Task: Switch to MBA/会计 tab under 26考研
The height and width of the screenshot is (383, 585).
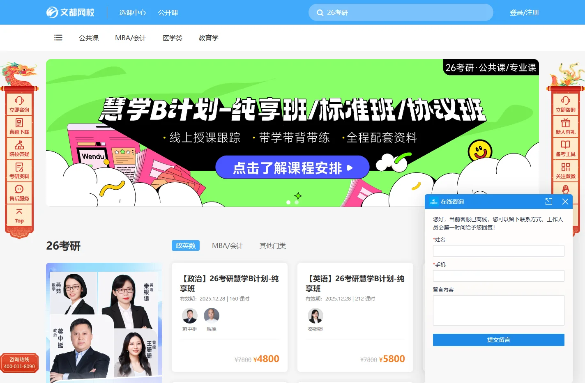Action: pyautogui.click(x=228, y=245)
